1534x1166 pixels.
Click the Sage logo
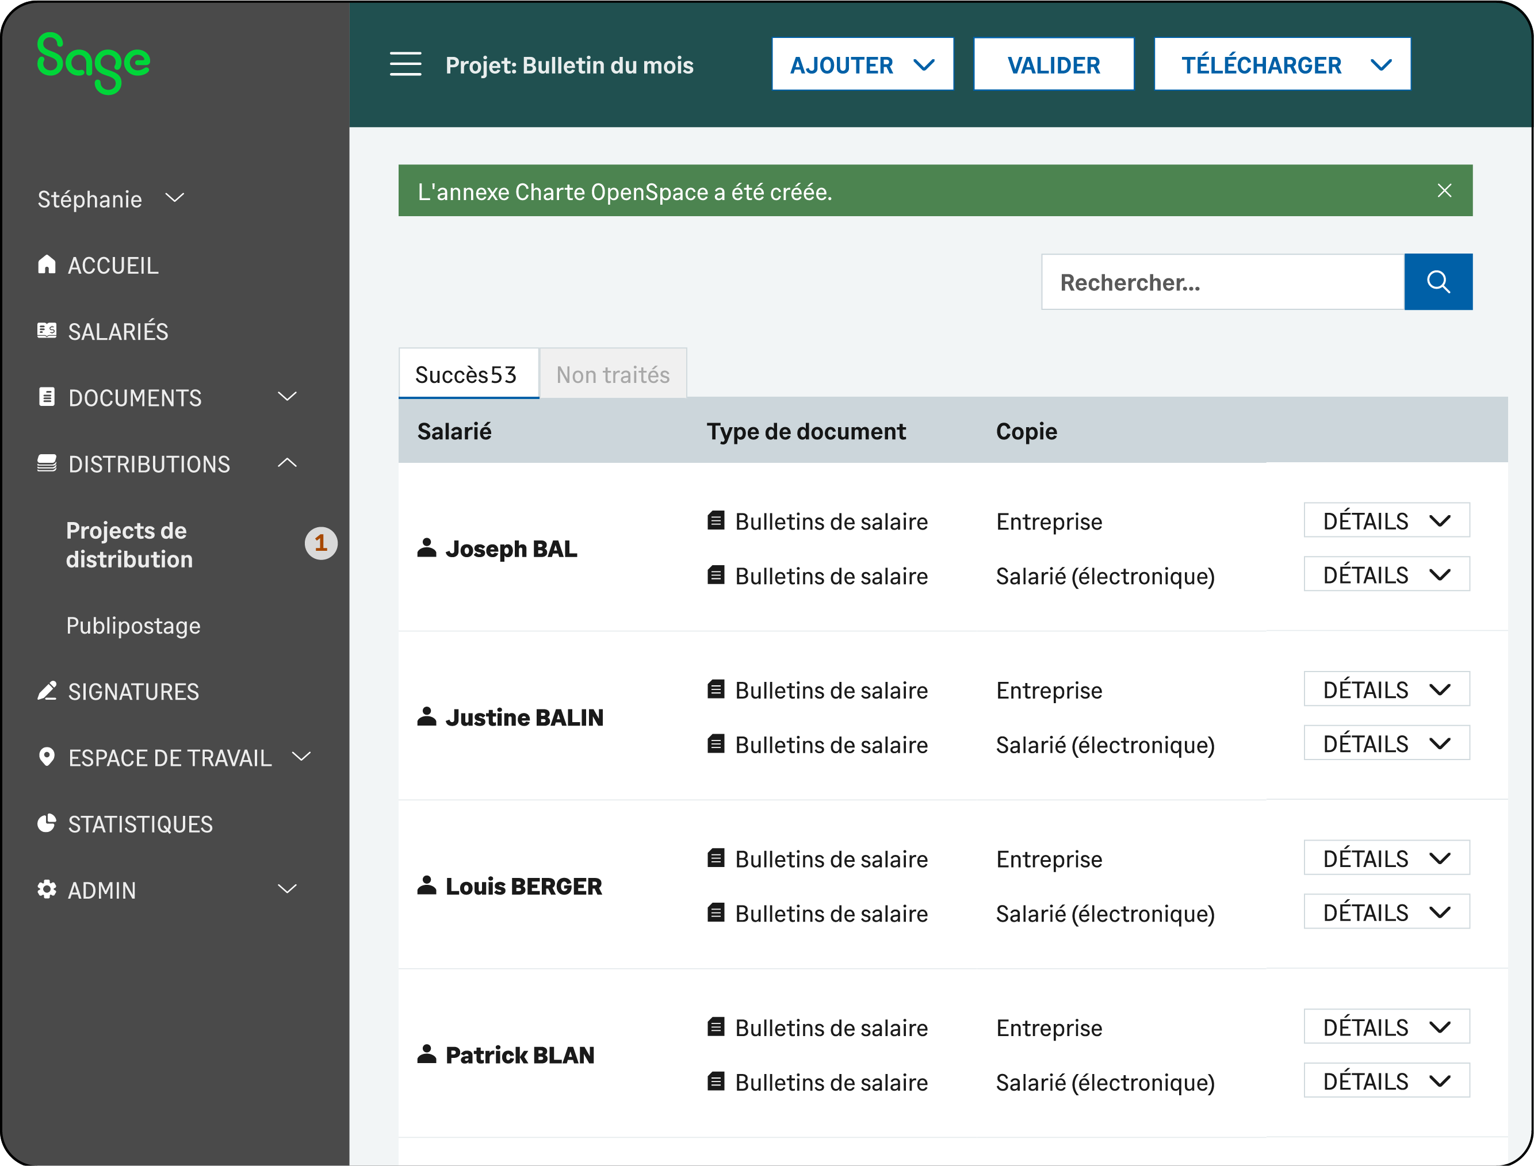click(94, 63)
